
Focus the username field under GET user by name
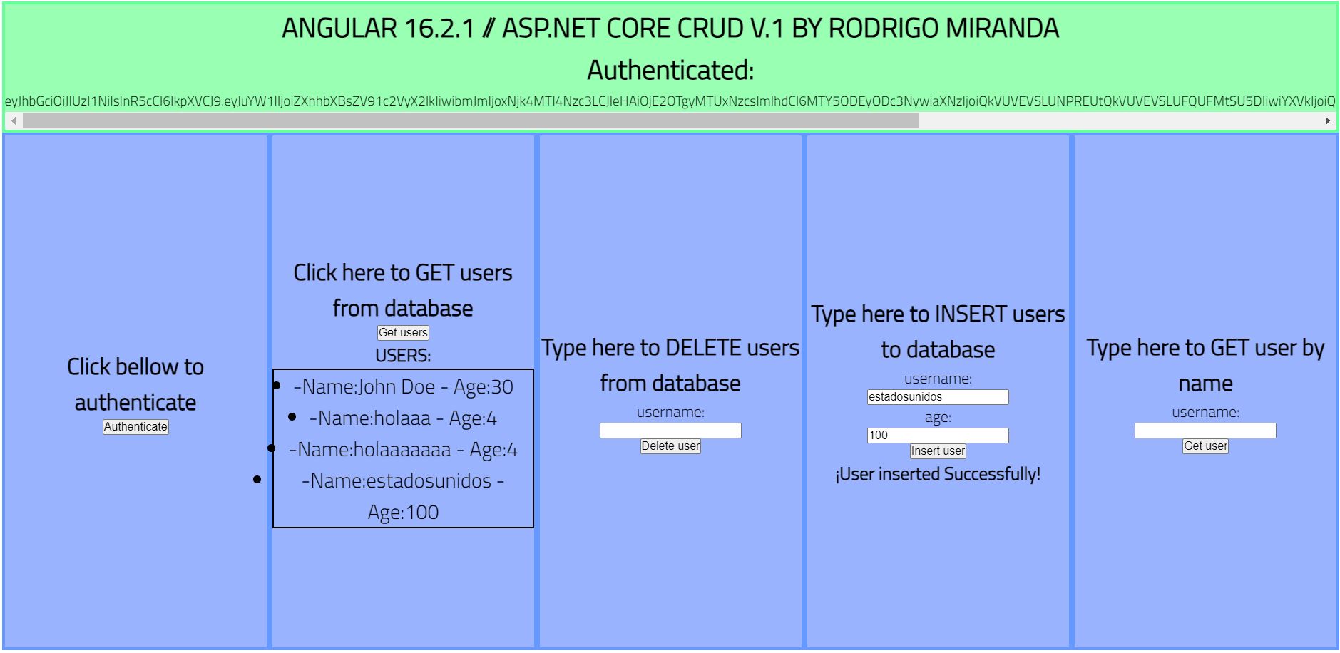click(x=1205, y=431)
